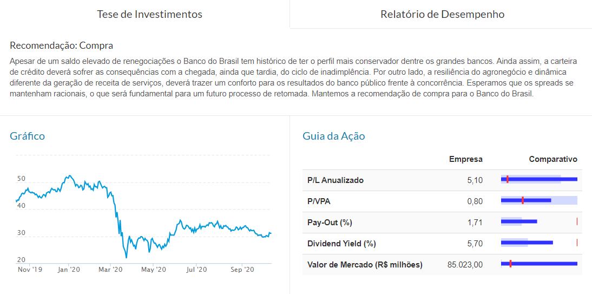
Task: Click the P/VPA comparison bar
Action: click(x=539, y=200)
